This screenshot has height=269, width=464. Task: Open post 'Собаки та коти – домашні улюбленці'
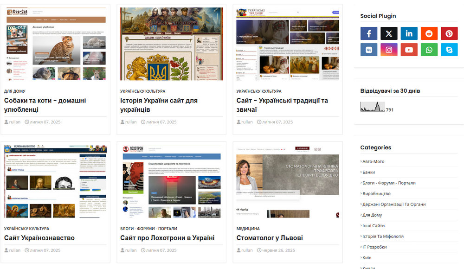[45, 105]
